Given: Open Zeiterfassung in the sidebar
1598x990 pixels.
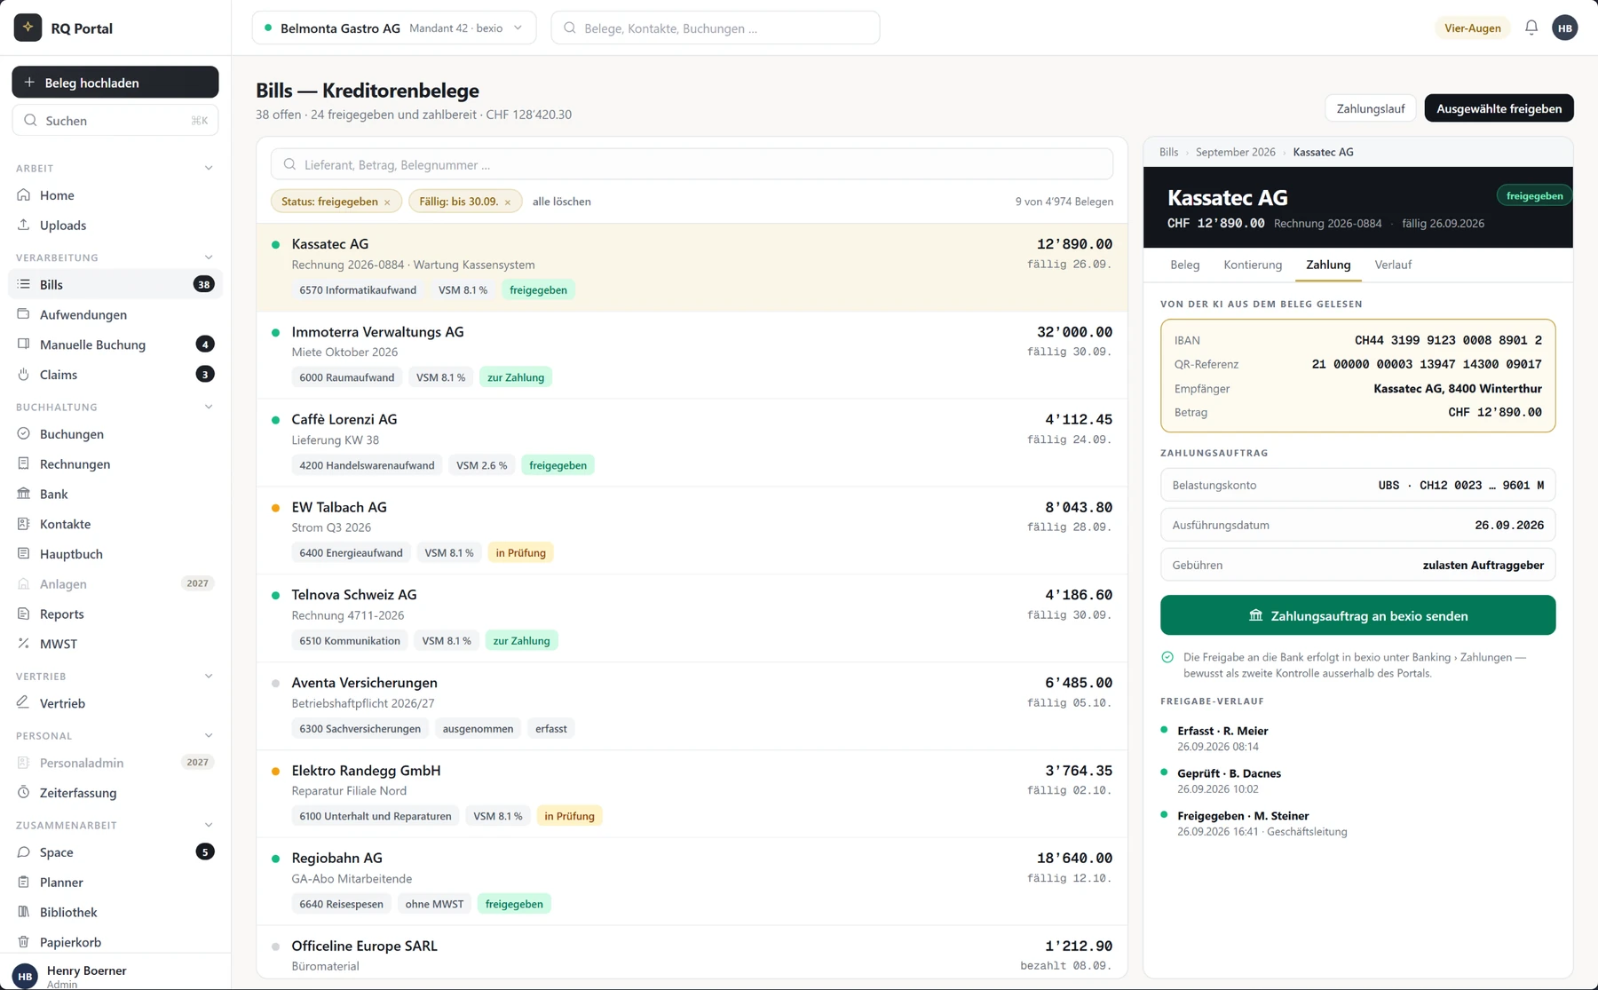Looking at the screenshot, I should (x=115, y=793).
